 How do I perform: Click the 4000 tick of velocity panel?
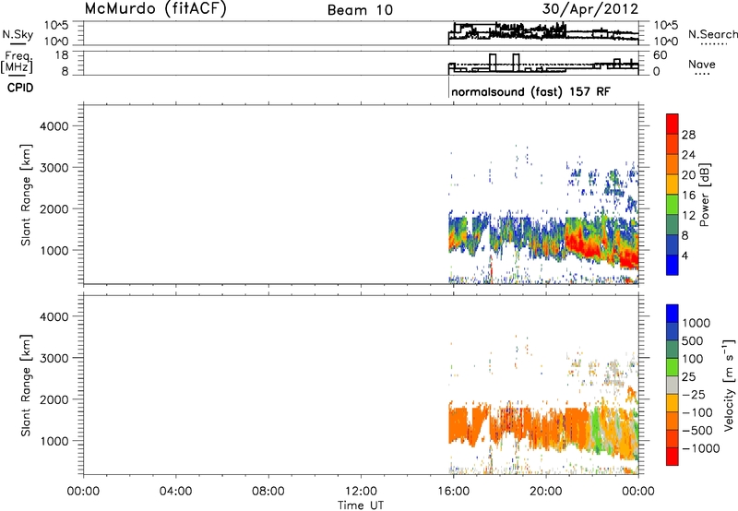click(x=54, y=316)
